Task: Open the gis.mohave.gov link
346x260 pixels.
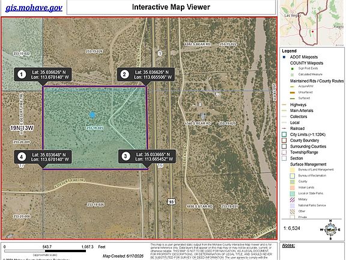Action: pyautogui.click(x=34, y=8)
